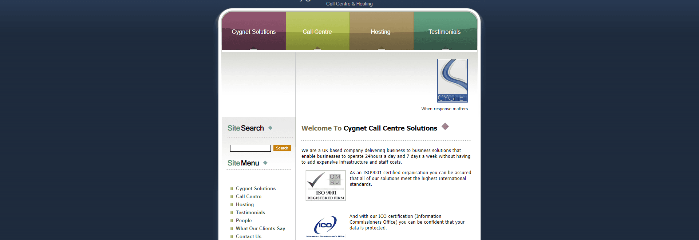Open Testimonials in the site menu
Viewport: 699px width, 240px height.
(250, 212)
